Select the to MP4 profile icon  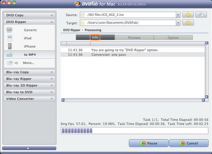coord(9,55)
